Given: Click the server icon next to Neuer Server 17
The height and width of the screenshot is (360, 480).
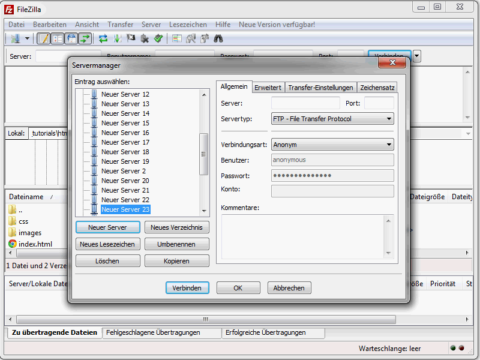Looking at the screenshot, I should coord(94,142).
